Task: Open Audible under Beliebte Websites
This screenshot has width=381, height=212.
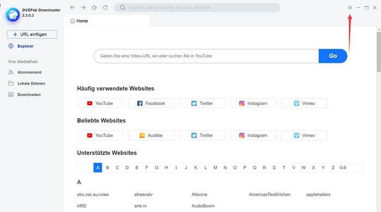Action: [151, 136]
